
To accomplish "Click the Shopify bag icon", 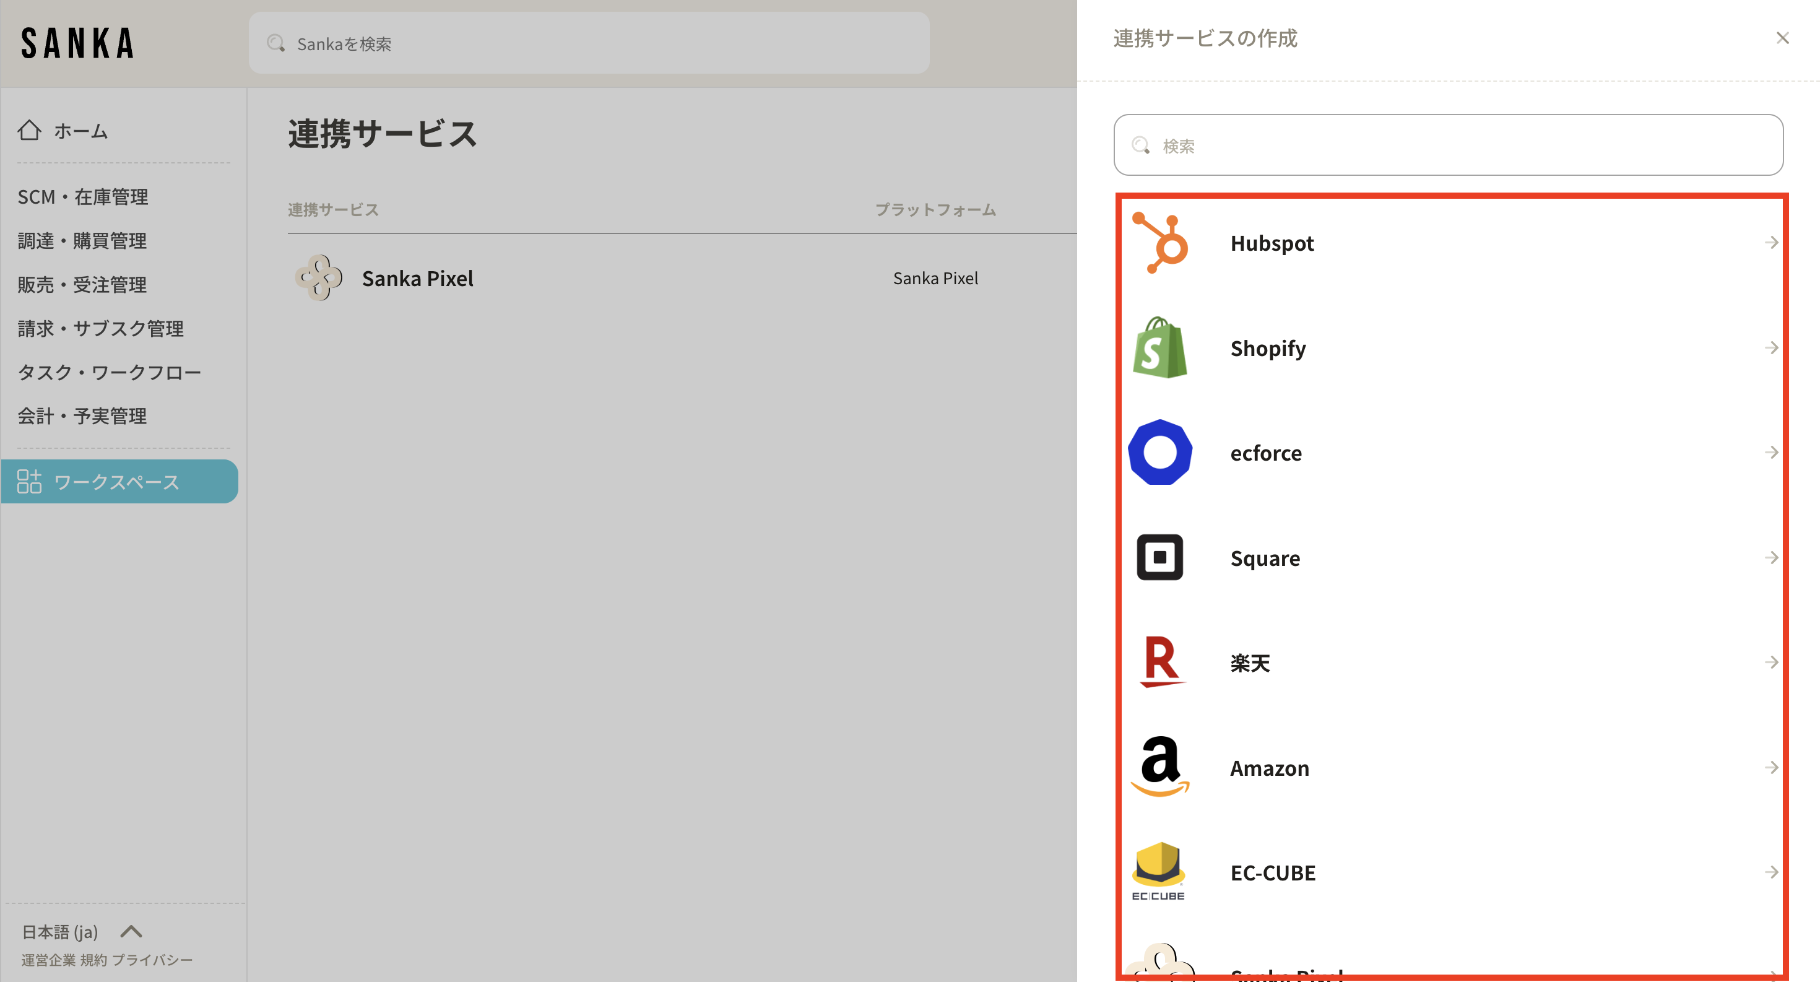I will (1160, 347).
